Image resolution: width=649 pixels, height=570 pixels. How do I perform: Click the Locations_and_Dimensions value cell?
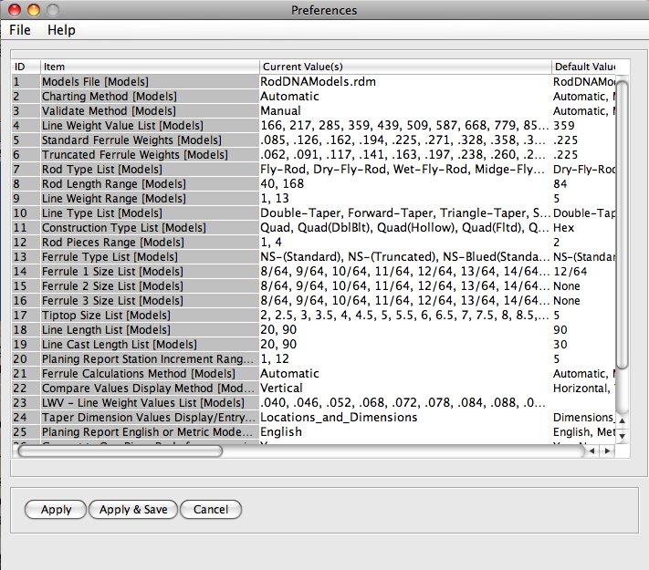tap(405, 418)
